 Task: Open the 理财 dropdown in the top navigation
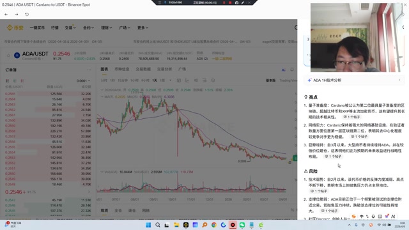pos(107,27)
